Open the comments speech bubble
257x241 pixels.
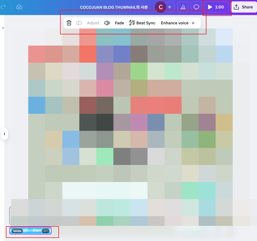point(196,7)
